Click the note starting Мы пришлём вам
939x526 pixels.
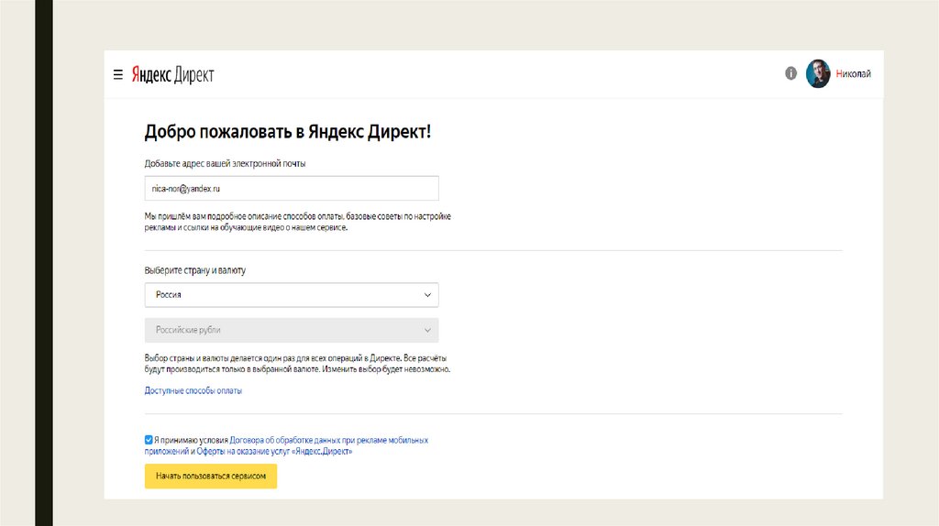(x=298, y=222)
